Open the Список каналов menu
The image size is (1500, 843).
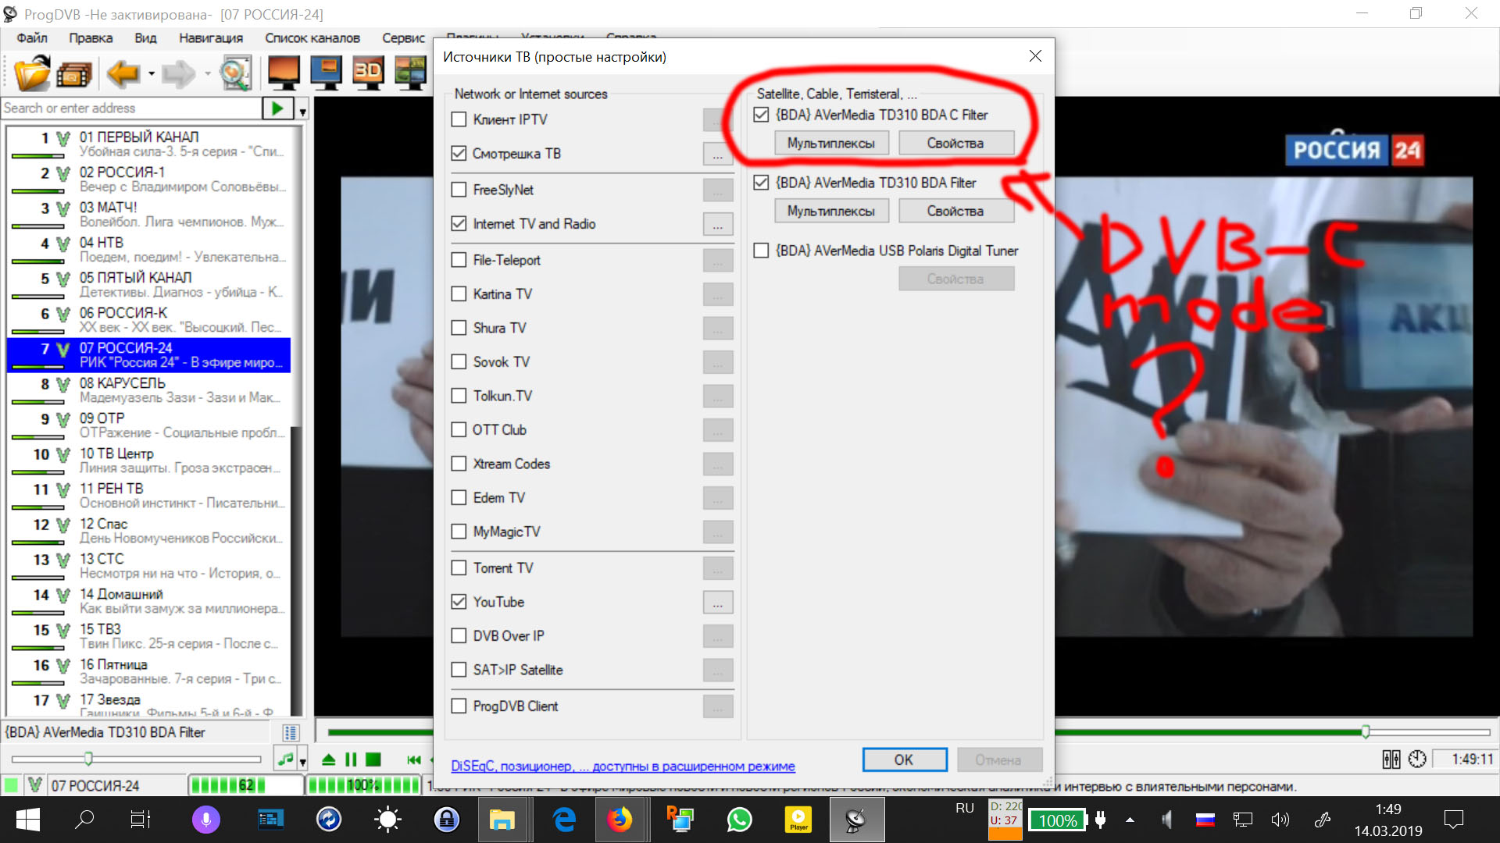(312, 37)
